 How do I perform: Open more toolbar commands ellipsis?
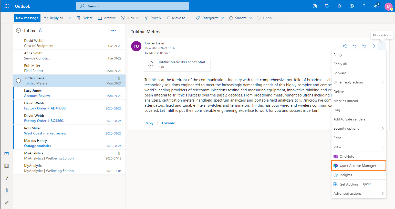click(x=280, y=18)
